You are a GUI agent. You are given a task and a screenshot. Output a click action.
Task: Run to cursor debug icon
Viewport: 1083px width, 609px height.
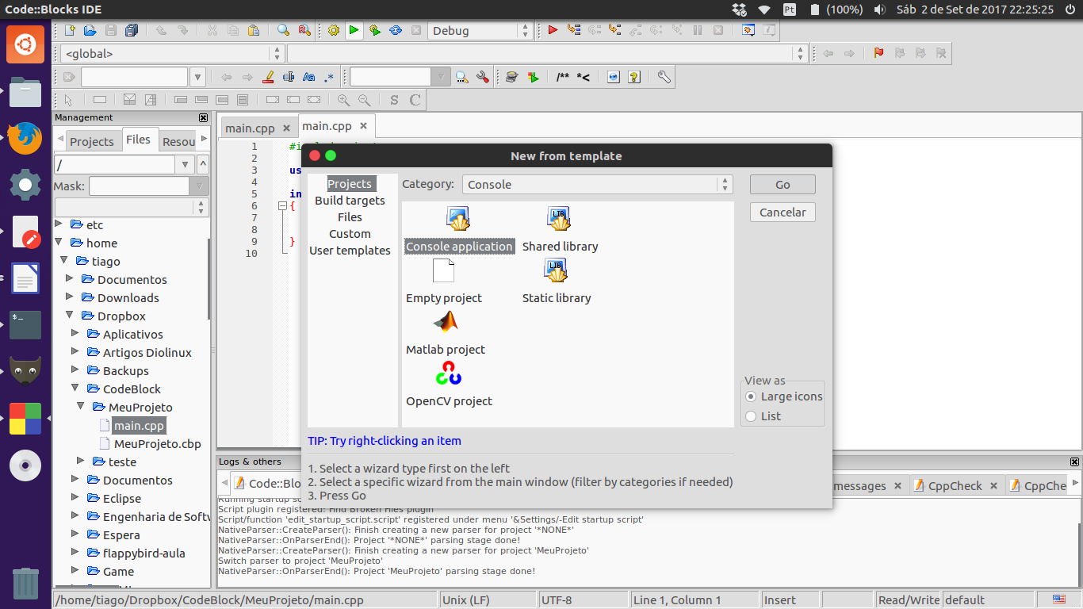[x=573, y=30]
